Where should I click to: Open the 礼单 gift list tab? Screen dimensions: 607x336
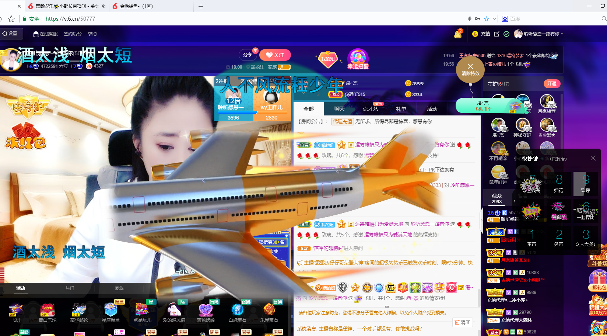[401, 109]
